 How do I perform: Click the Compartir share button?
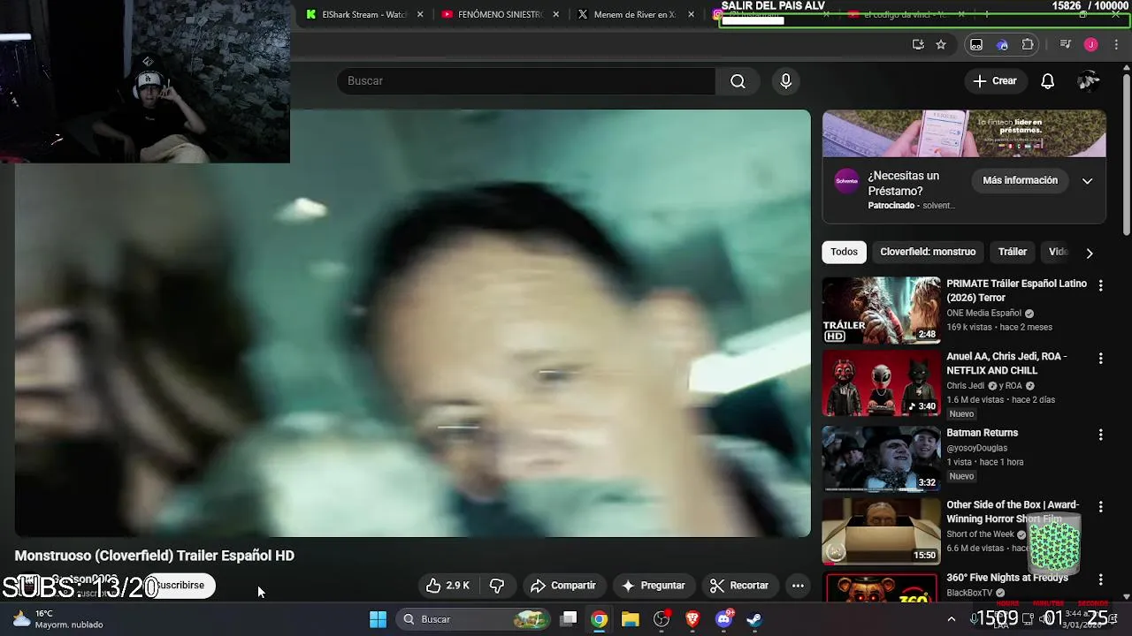(x=563, y=586)
